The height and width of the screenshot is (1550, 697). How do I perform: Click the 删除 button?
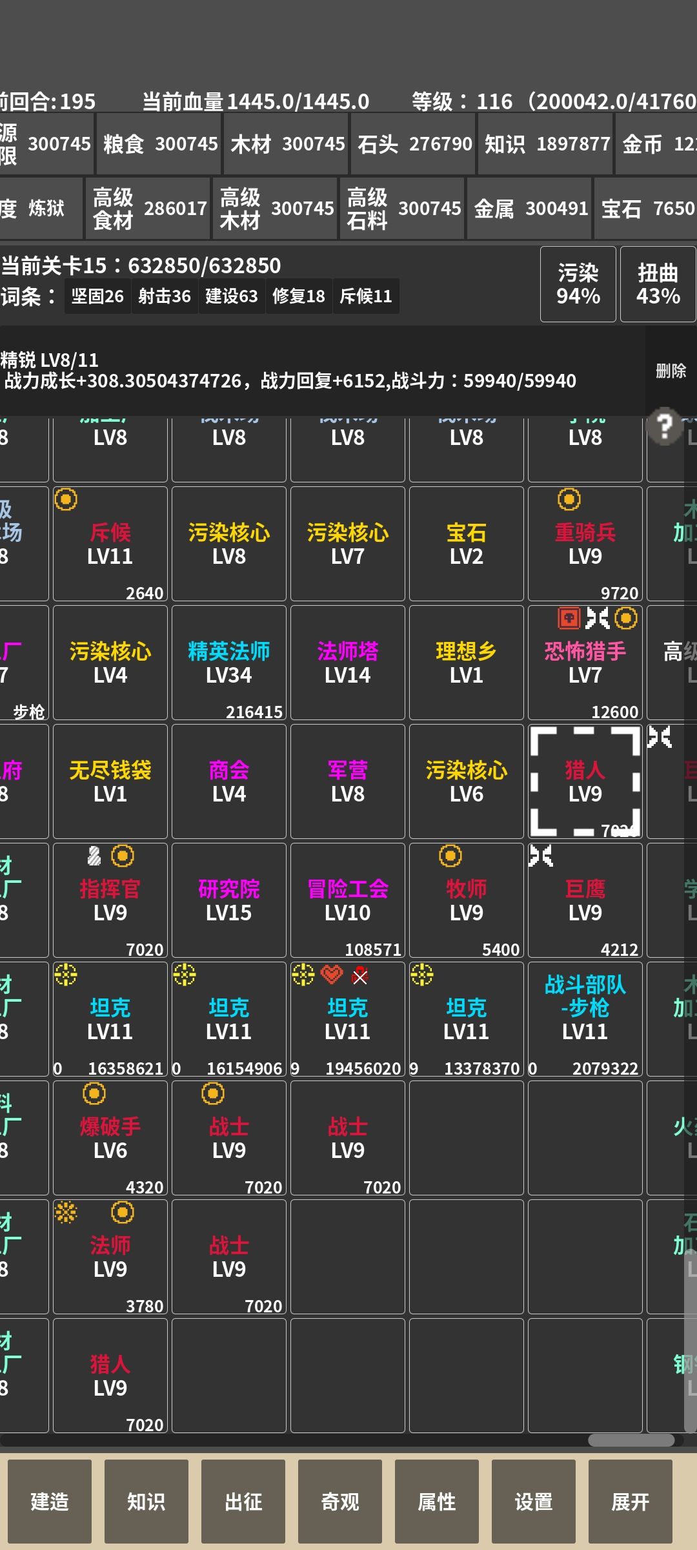[x=671, y=371]
